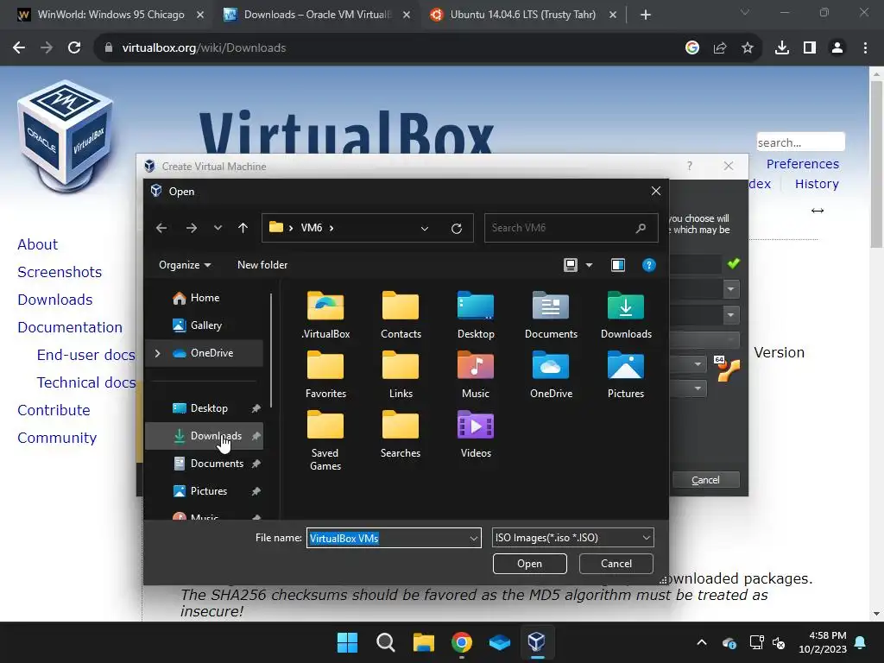Go back in the Open dialog
This screenshot has height=663, width=884.
[161, 228]
